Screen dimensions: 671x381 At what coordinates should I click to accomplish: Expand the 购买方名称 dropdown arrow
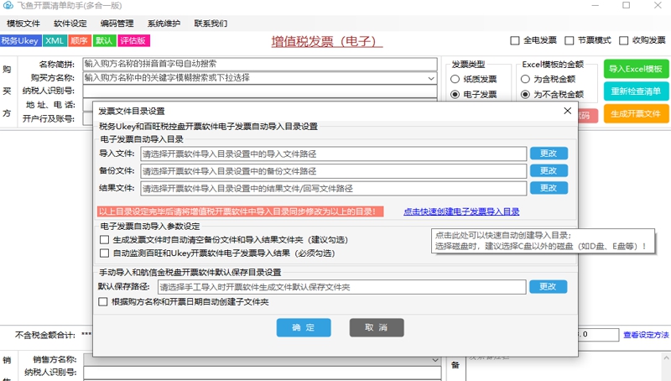click(x=431, y=78)
